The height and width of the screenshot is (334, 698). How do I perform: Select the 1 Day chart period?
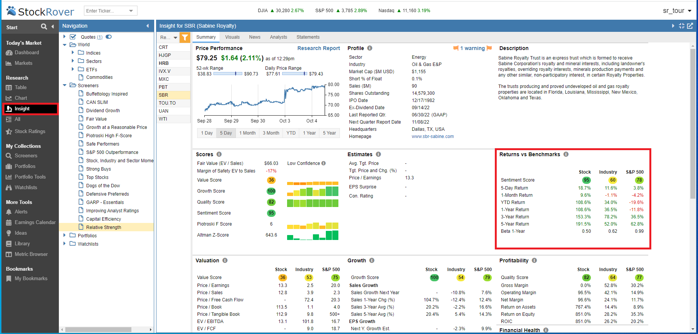coord(207,133)
